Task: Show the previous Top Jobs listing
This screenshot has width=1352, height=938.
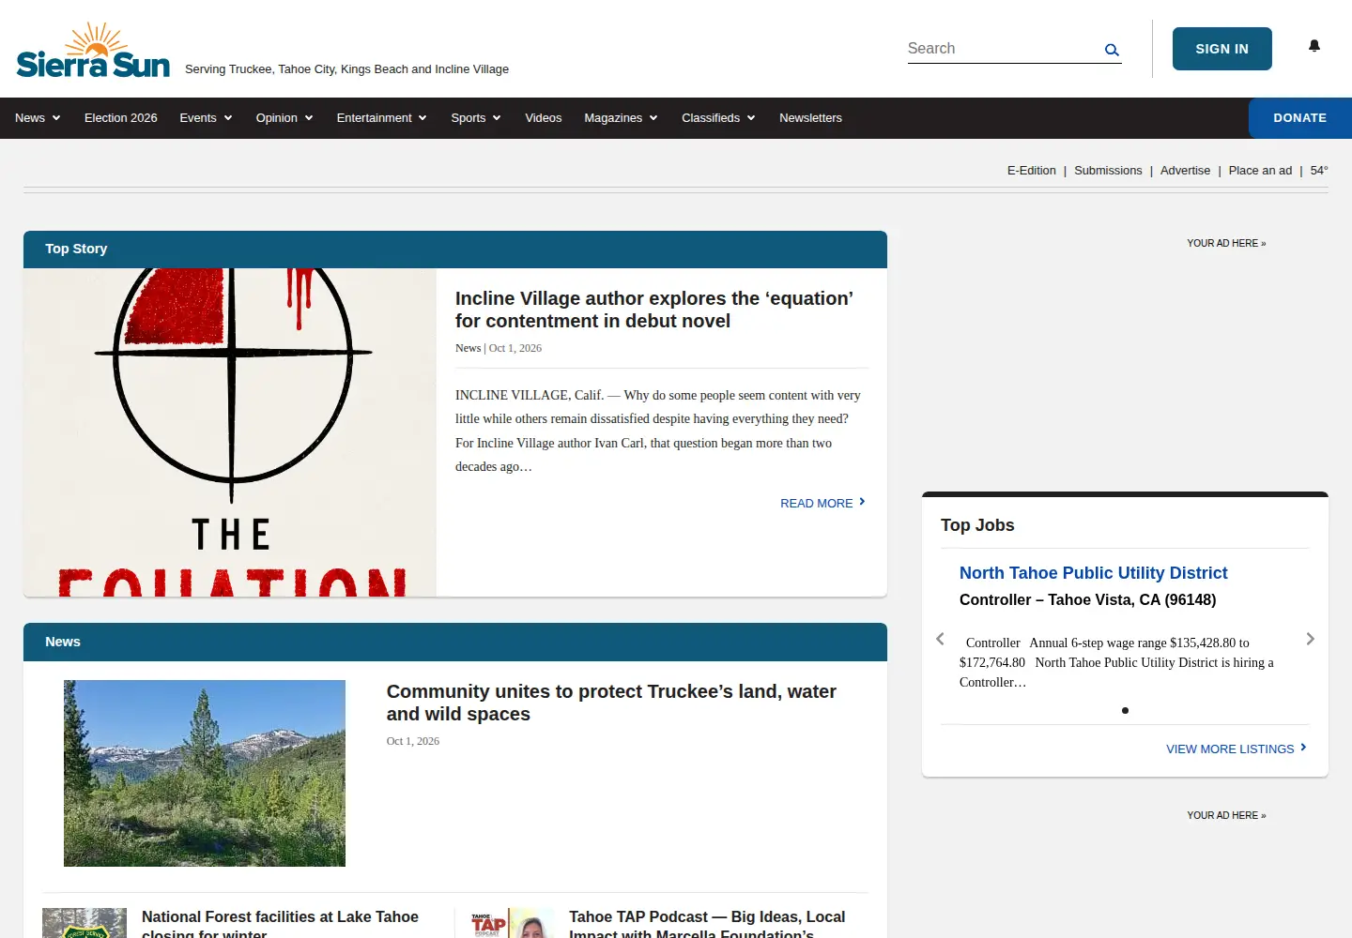Action: coord(940,639)
